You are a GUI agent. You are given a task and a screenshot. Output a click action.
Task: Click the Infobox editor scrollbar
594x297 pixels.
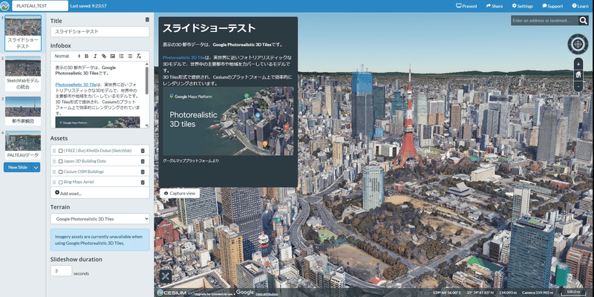coord(147,80)
